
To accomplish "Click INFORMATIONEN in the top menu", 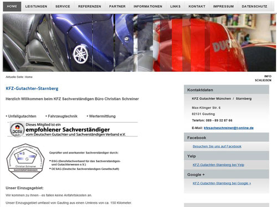I will pos(148,7).
